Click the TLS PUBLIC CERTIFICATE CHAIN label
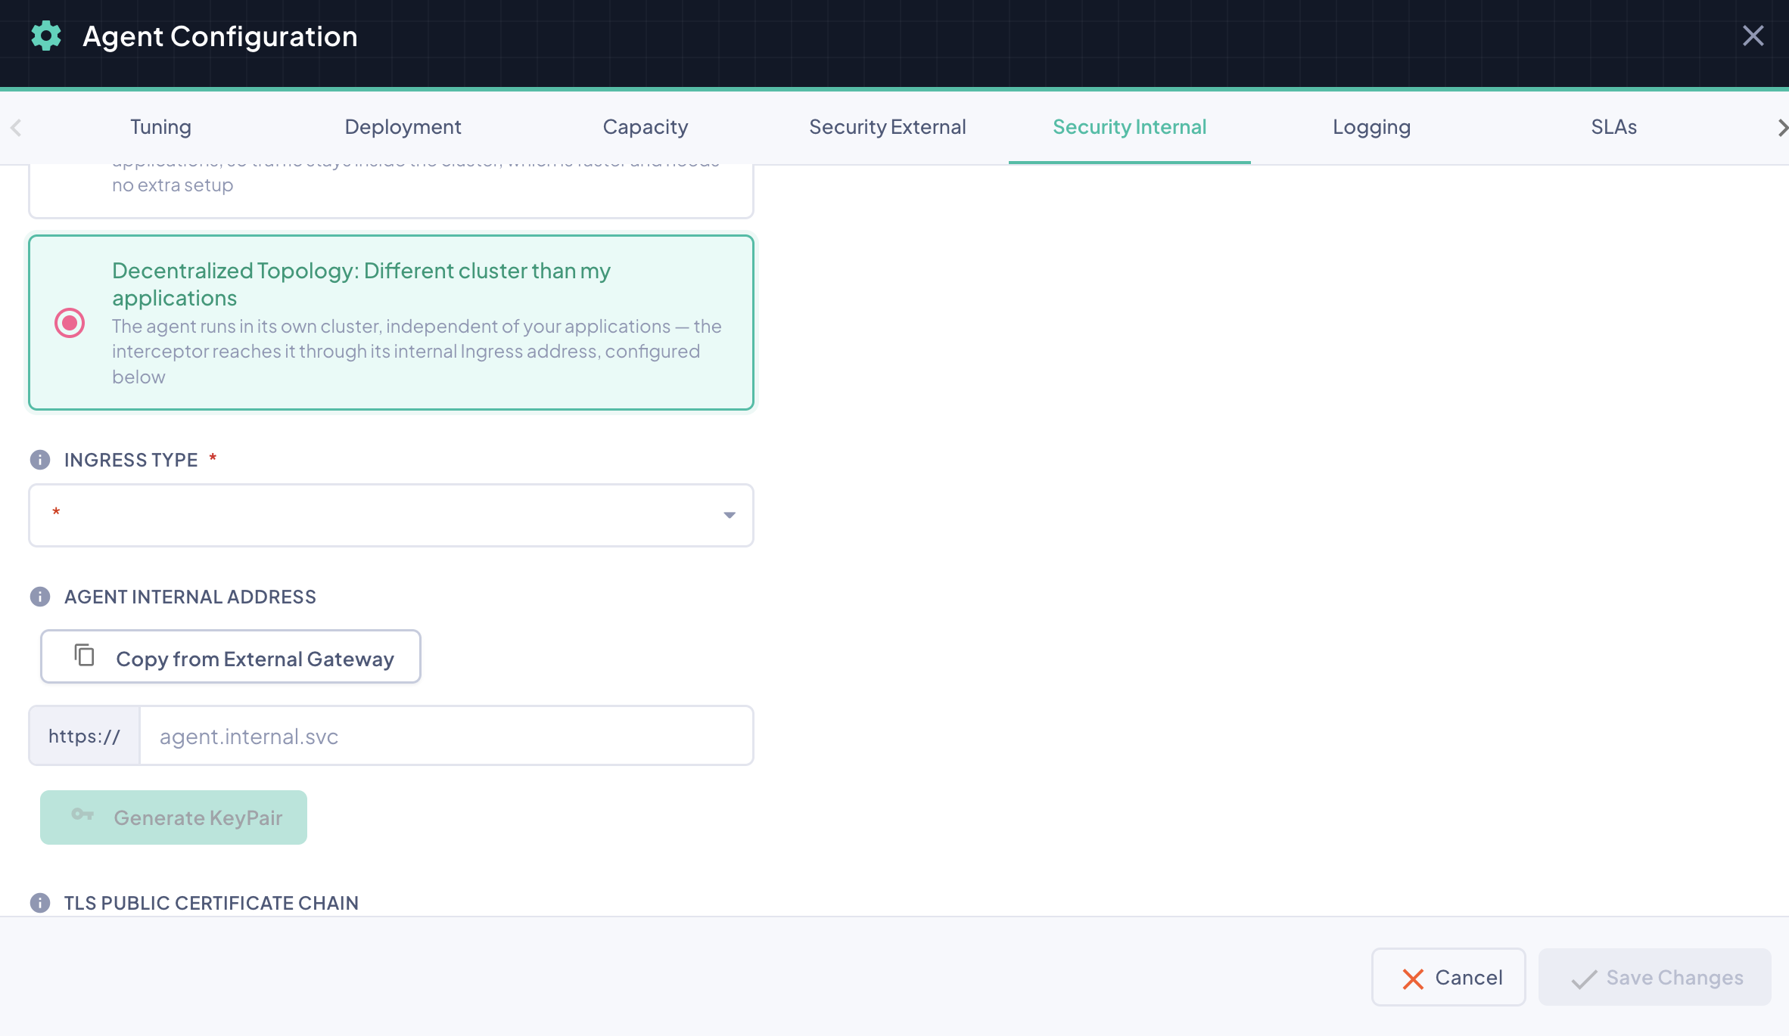Image resolution: width=1789 pixels, height=1036 pixels. click(x=211, y=903)
